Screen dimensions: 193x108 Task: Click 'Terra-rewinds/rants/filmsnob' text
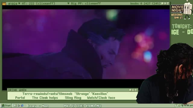pyautogui.click(x=47, y=94)
